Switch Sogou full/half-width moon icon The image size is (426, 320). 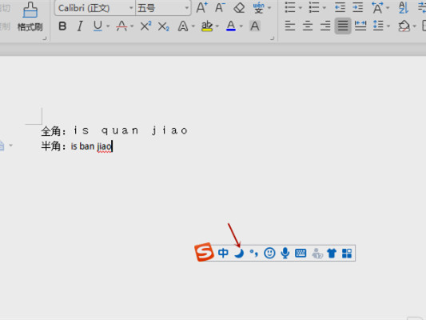(x=239, y=253)
